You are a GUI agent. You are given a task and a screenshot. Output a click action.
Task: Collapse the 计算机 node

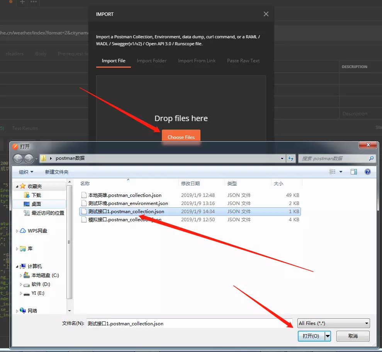point(17,267)
